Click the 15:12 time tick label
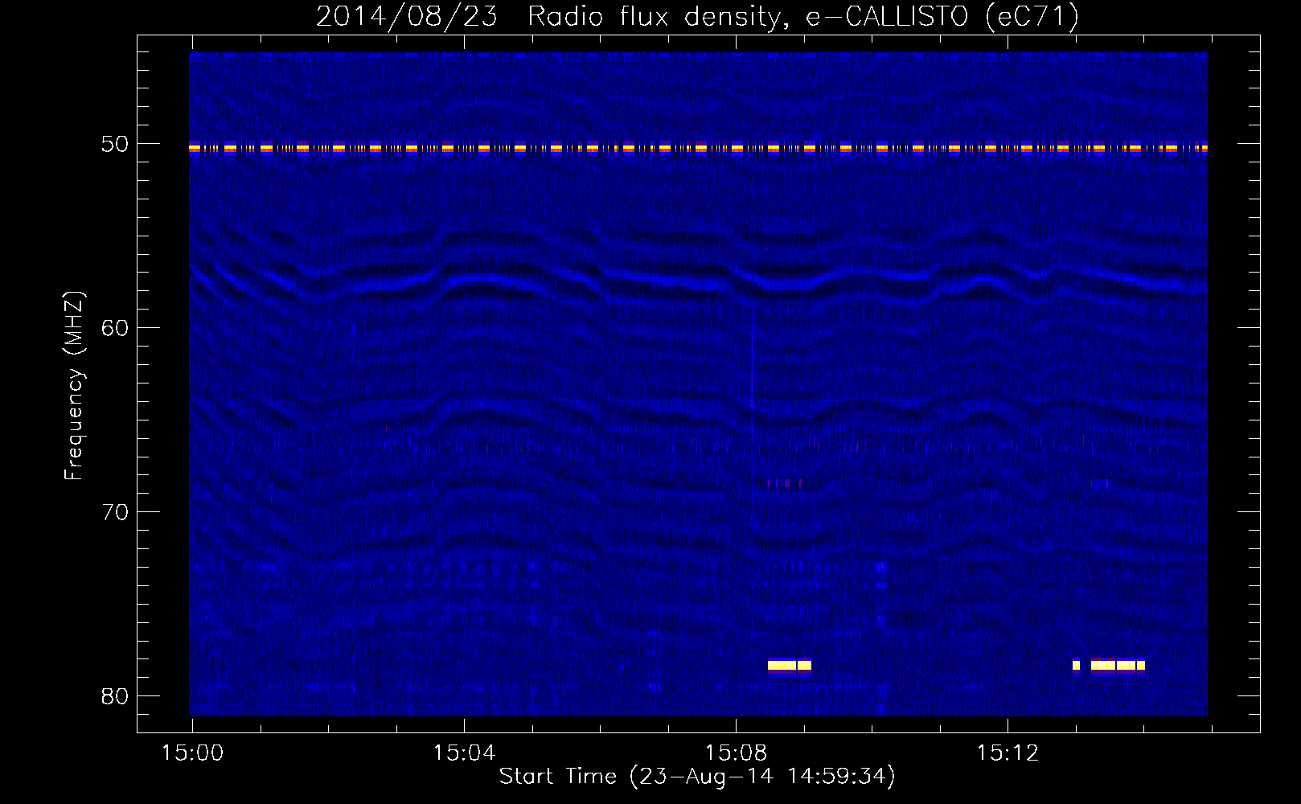 [x=1008, y=753]
